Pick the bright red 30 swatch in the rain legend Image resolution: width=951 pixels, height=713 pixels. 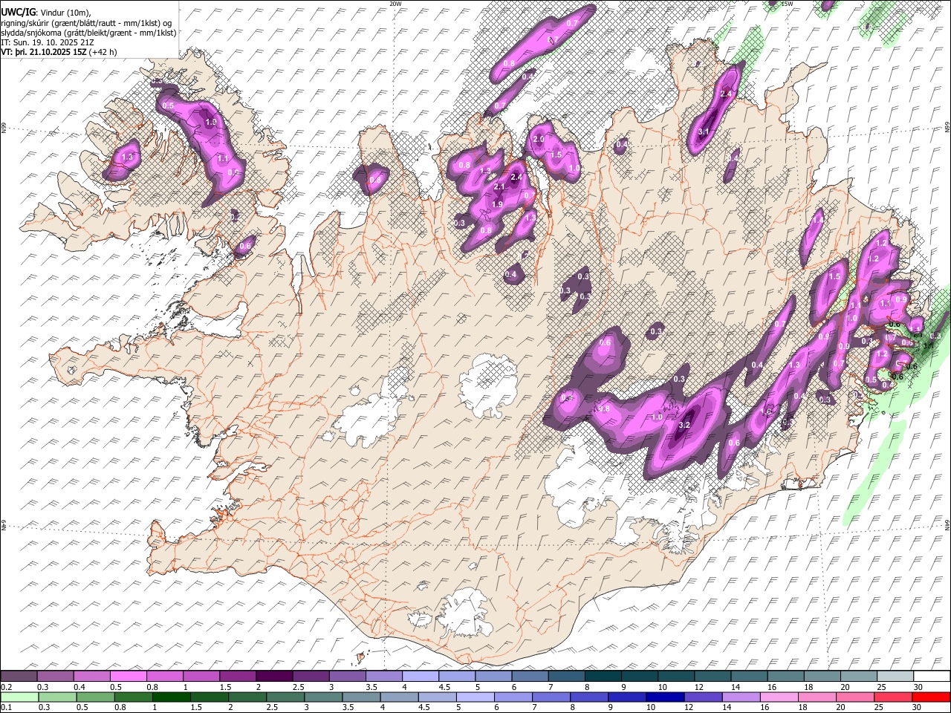pos(931,697)
